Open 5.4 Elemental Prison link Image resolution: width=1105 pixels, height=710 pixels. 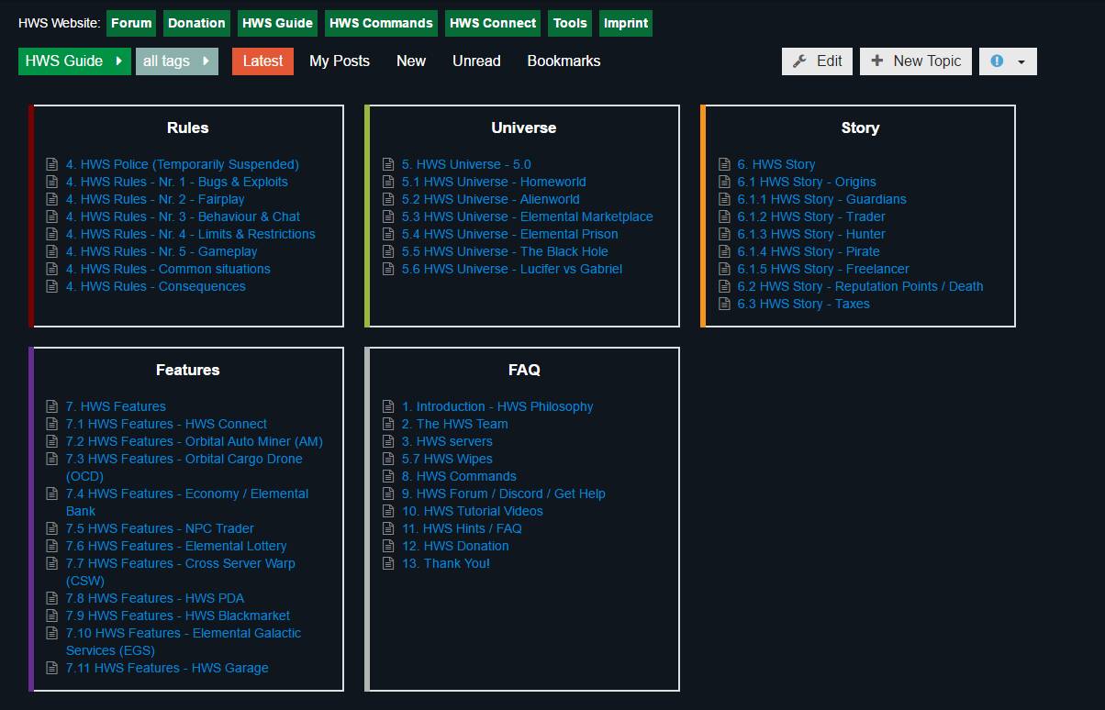[x=510, y=234]
